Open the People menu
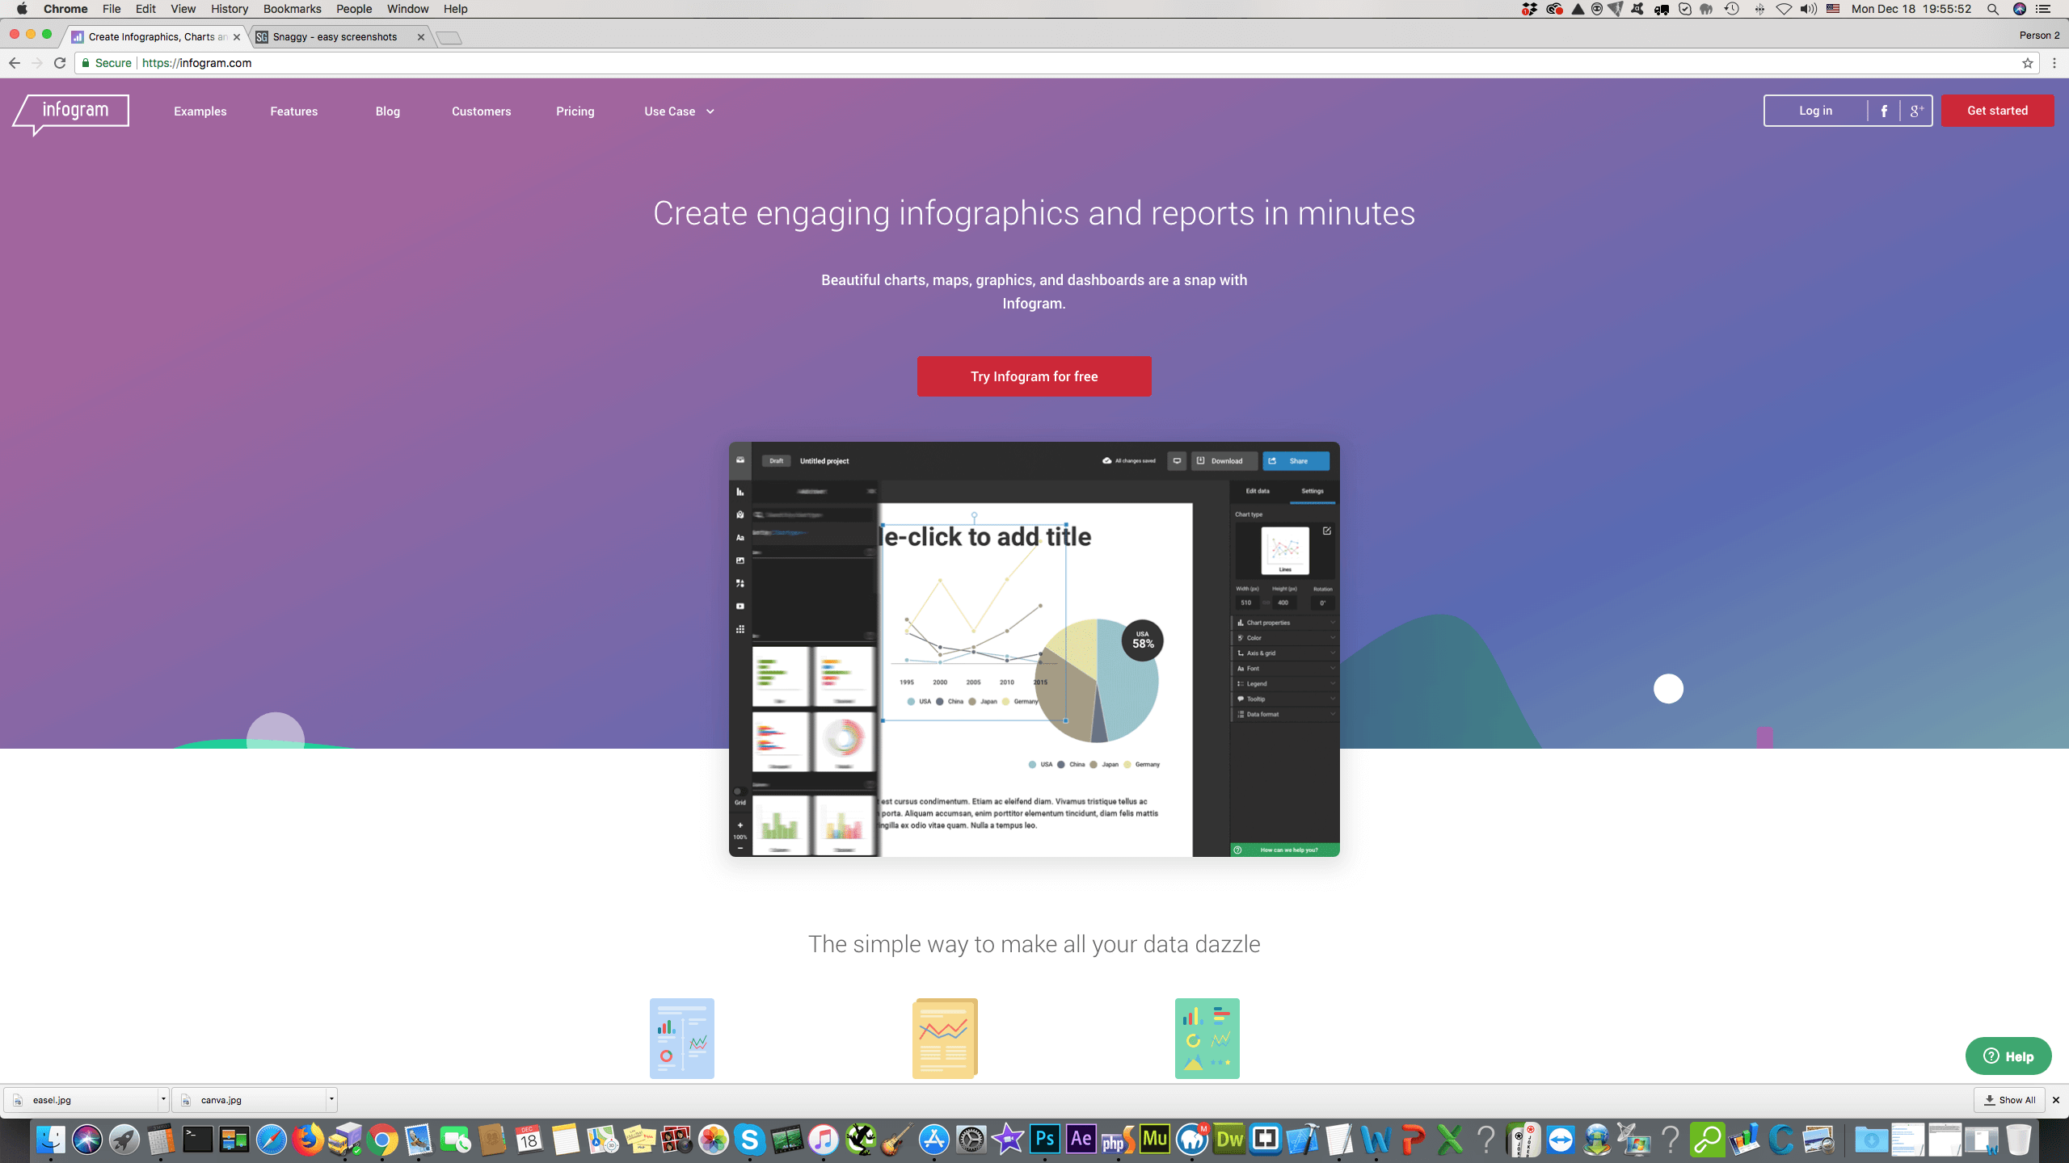The height and width of the screenshot is (1163, 2069). coord(354,9)
